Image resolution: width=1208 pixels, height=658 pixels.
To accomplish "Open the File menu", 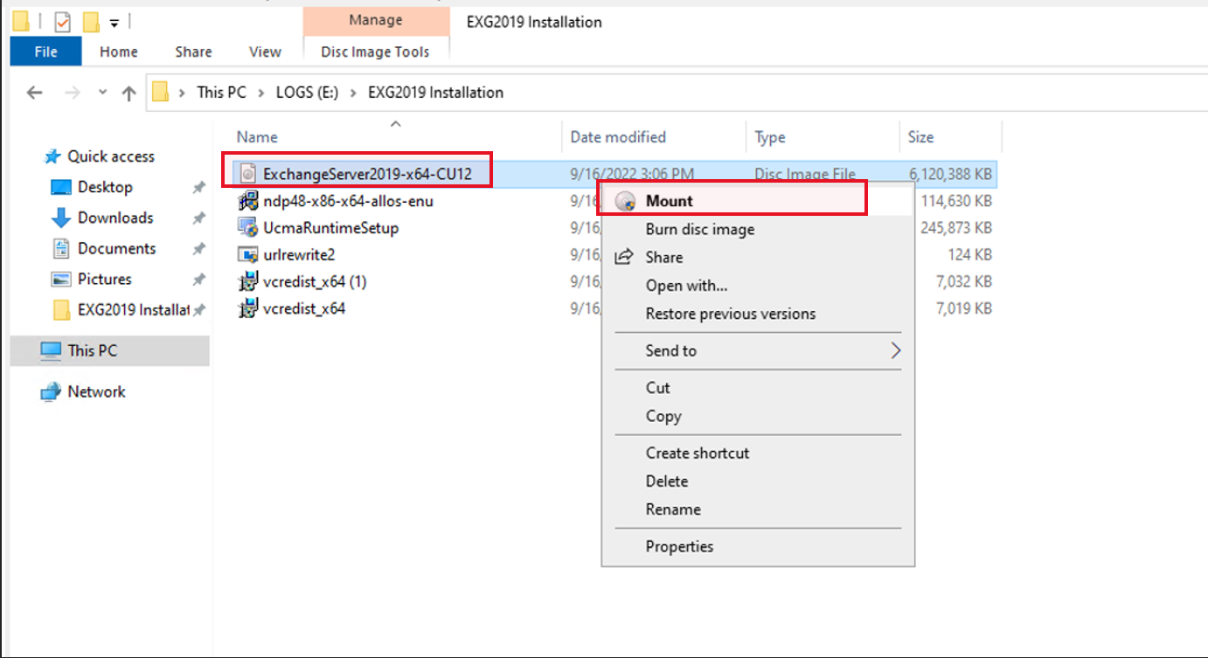I will point(45,52).
